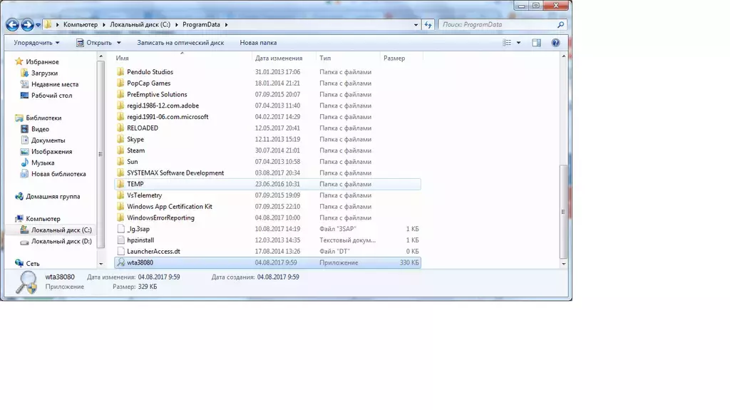
Task: Click Компьютер in the address breadcrumb
Action: pyautogui.click(x=81, y=25)
